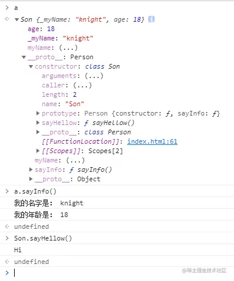
Task: Expand __proto__: Object entry
Action: [x=31, y=179]
